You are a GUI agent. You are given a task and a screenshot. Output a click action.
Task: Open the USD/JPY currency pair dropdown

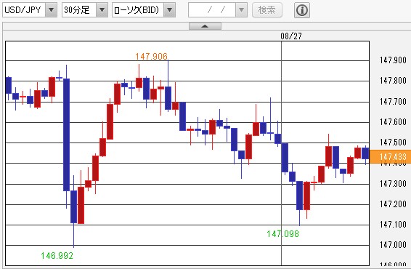click(51, 10)
